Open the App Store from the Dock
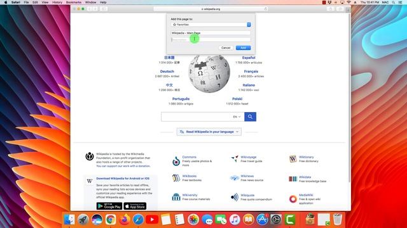407x228 pixels. 262,220
